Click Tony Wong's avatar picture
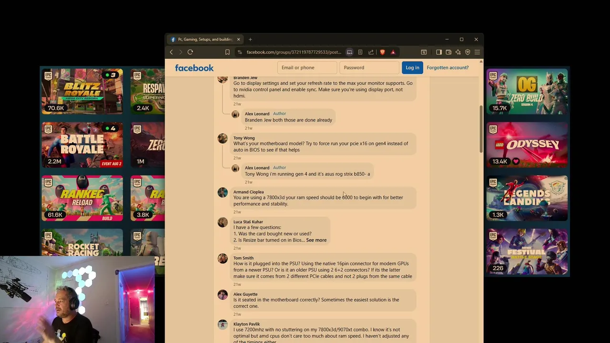Image resolution: width=610 pixels, height=343 pixels. click(223, 139)
